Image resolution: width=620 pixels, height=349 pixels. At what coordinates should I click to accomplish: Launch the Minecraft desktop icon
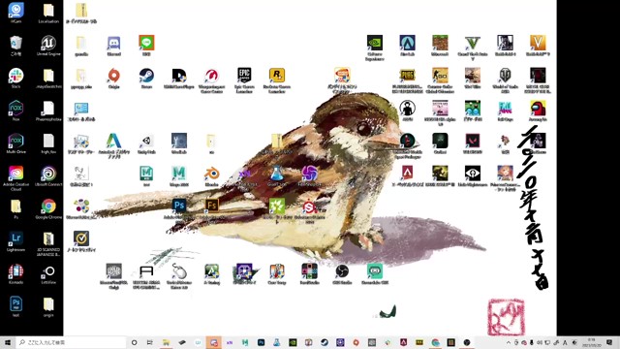[x=440, y=46]
